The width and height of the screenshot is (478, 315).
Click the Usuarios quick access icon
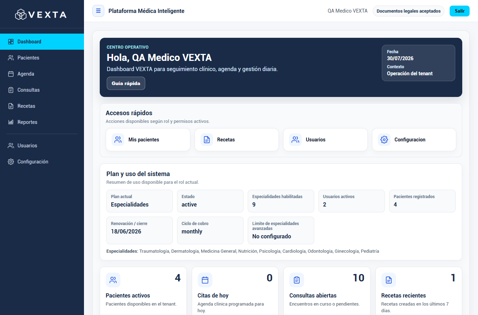(295, 140)
